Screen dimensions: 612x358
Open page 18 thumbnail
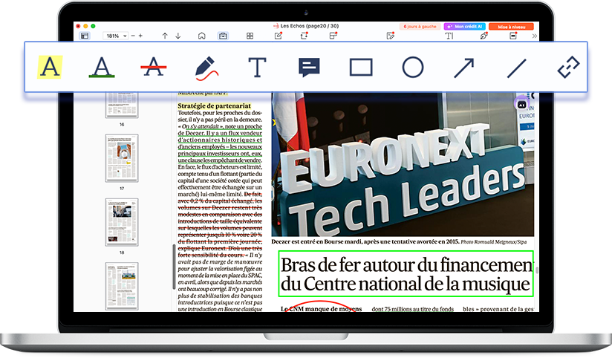(122, 222)
